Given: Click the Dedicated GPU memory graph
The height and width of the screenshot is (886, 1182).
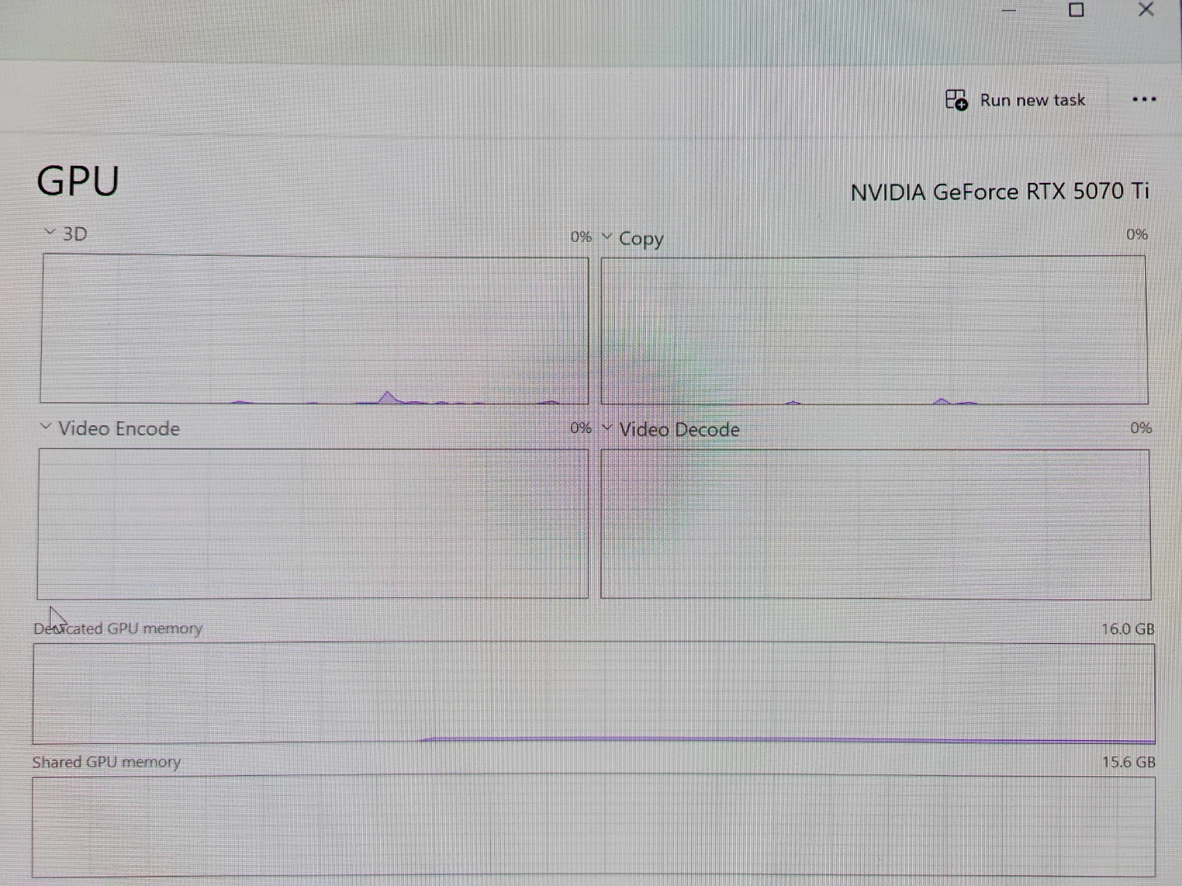Looking at the screenshot, I should tap(593, 693).
